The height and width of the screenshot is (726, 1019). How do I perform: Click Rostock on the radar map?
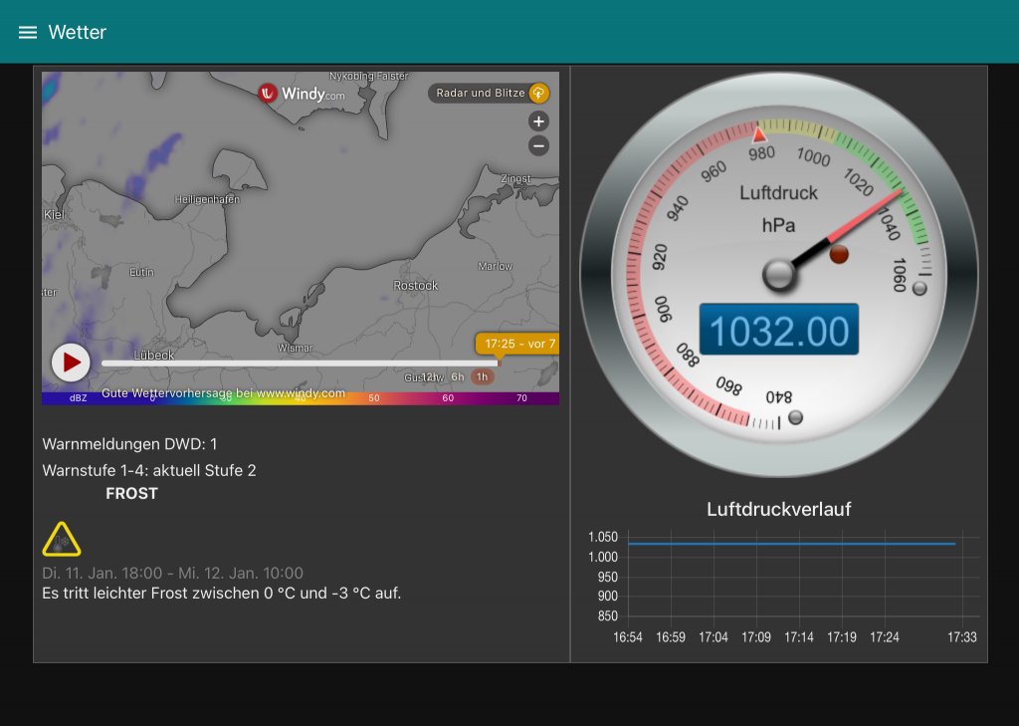416,286
